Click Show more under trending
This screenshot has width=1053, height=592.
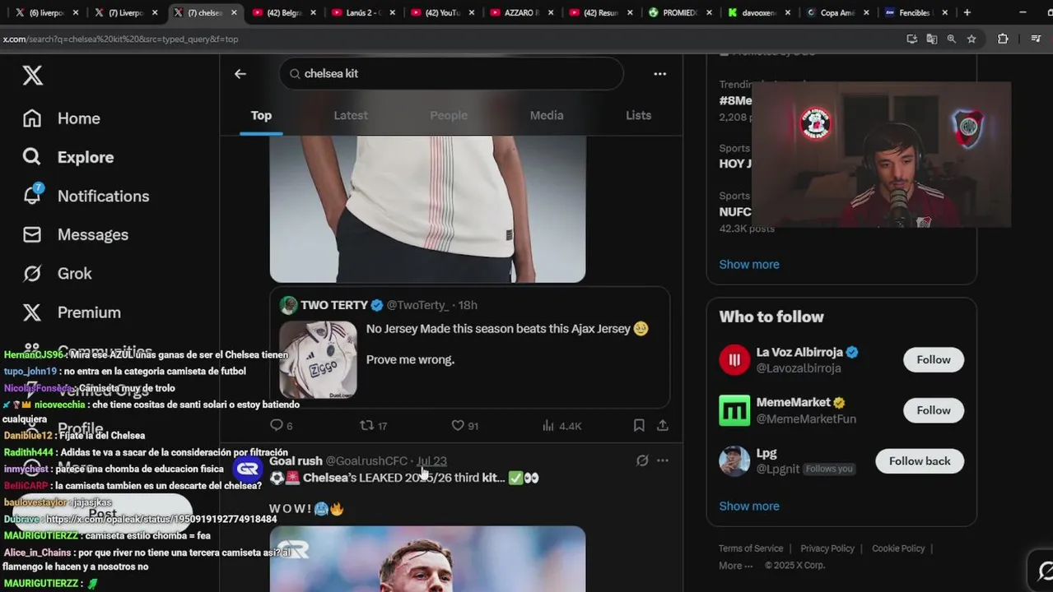pos(749,264)
